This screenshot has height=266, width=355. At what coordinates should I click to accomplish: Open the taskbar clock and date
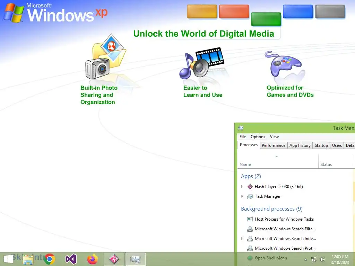tap(340, 259)
